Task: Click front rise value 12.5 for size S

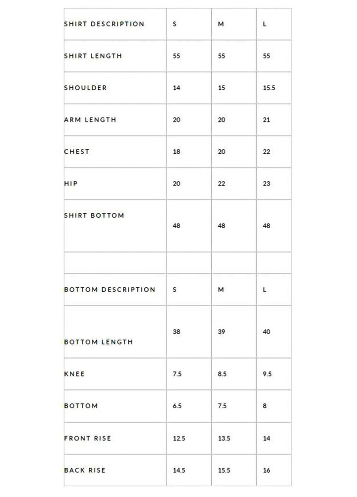Action: coord(179,438)
